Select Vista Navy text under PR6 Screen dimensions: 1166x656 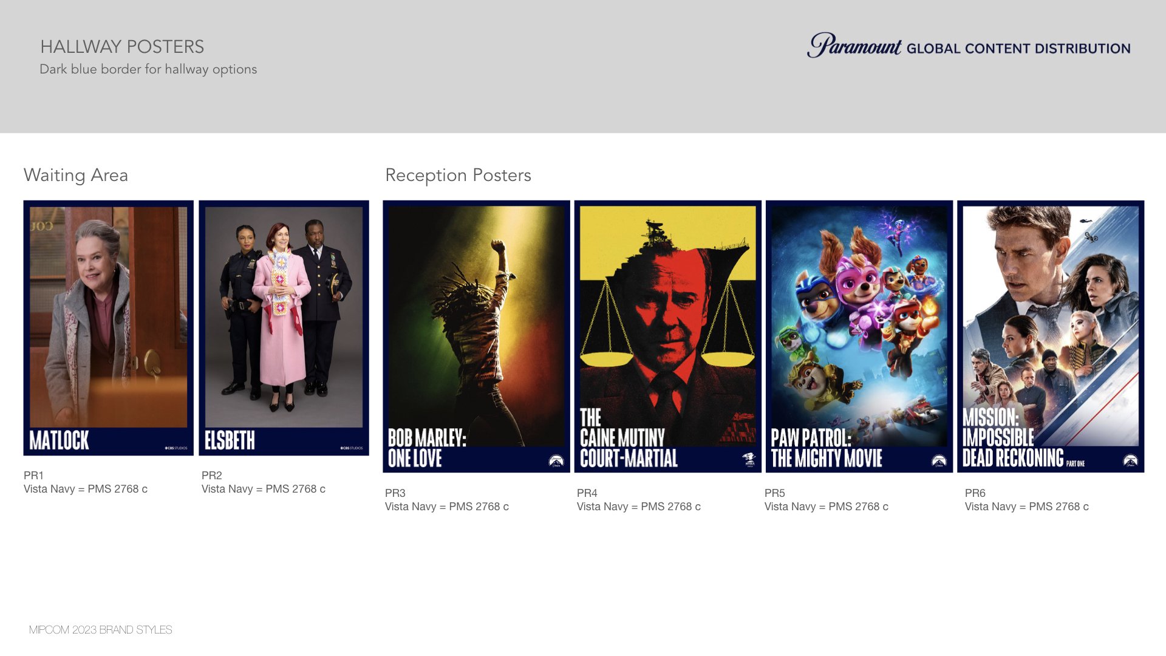point(1027,507)
